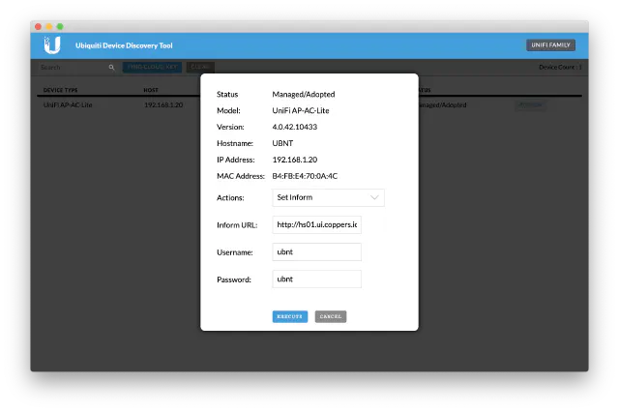Open the Actions dropdown showing Set Inform
Image resolution: width=619 pixels, height=412 pixels.
point(328,197)
